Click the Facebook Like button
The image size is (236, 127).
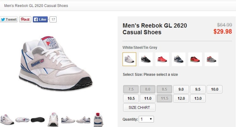click(x=40, y=19)
